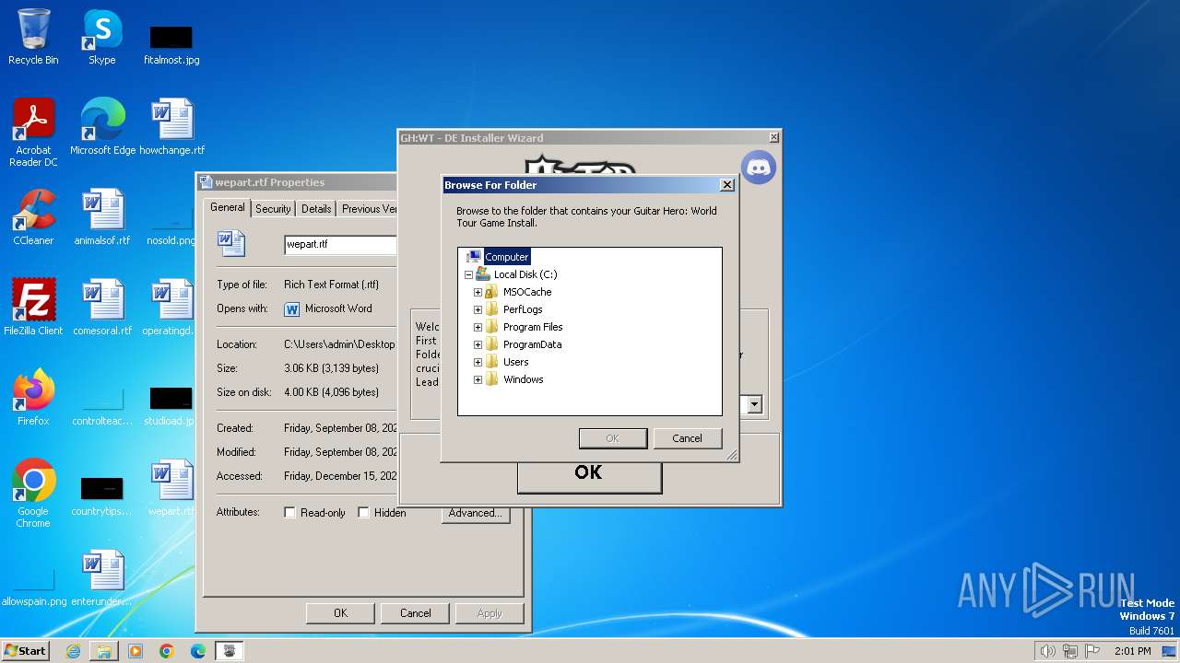Viewport: 1180px width, 663px height.
Task: Open Acrobat Reader DC shortcut
Action: [33, 133]
